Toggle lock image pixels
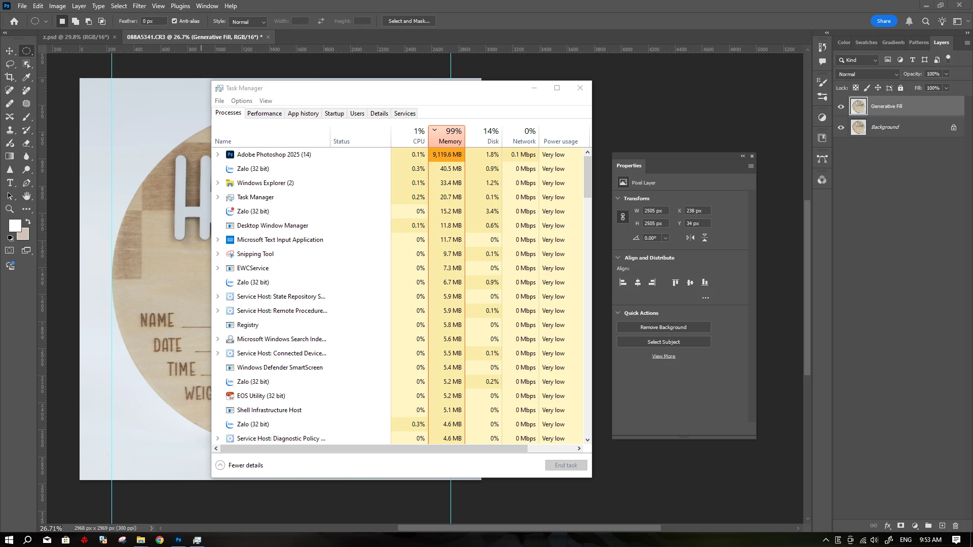The width and height of the screenshot is (973, 547). pyautogui.click(x=867, y=88)
